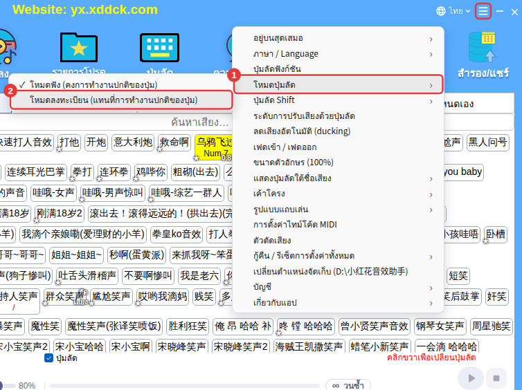Image resolution: width=522 pixels, height=390 pixels.
Task: Open อยู่บนสุดเสมอ menu item
Action: pos(338,38)
